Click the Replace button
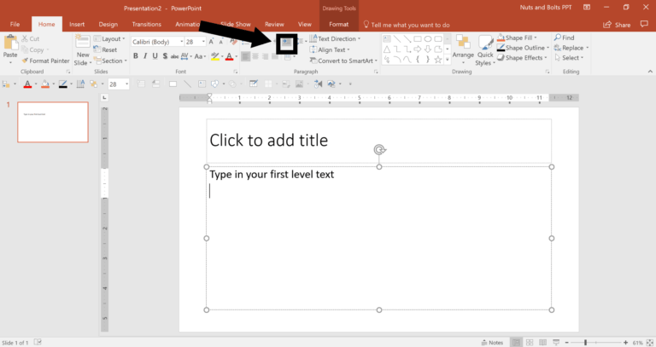 coord(571,48)
